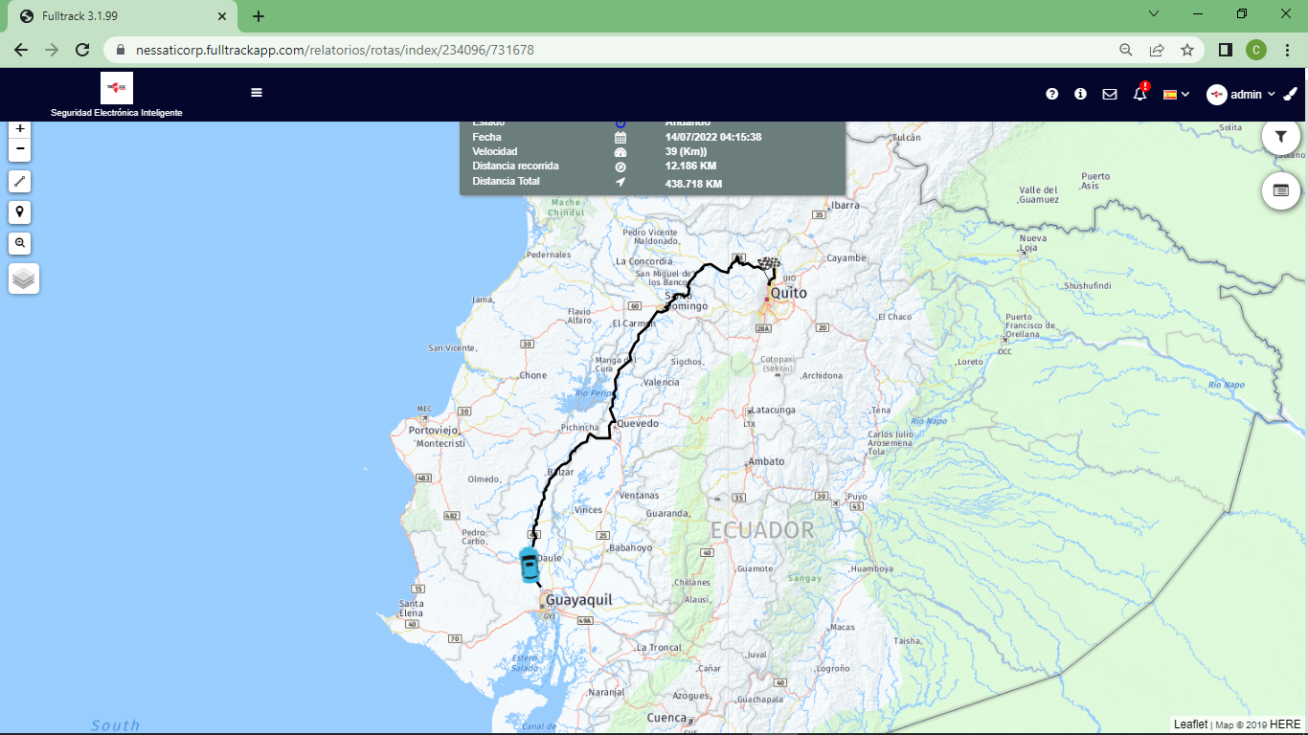
Task: Zoom out the map with minus
Action: pos(20,150)
